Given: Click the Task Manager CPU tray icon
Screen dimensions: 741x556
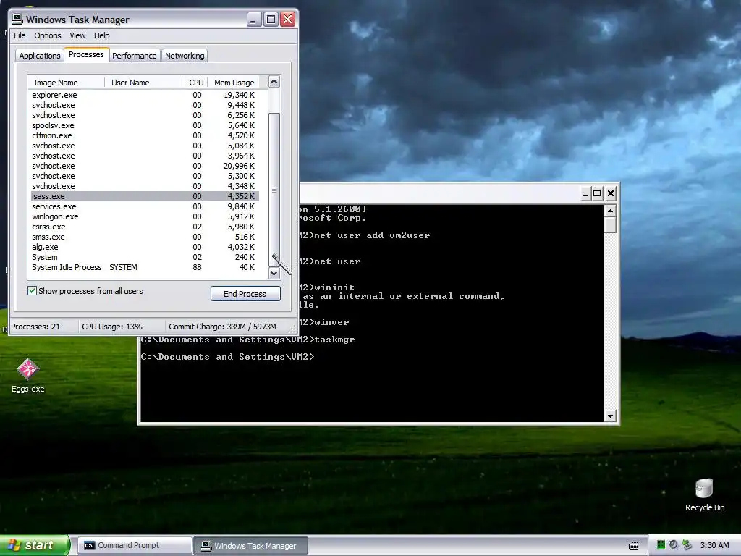Looking at the screenshot, I should 661,545.
